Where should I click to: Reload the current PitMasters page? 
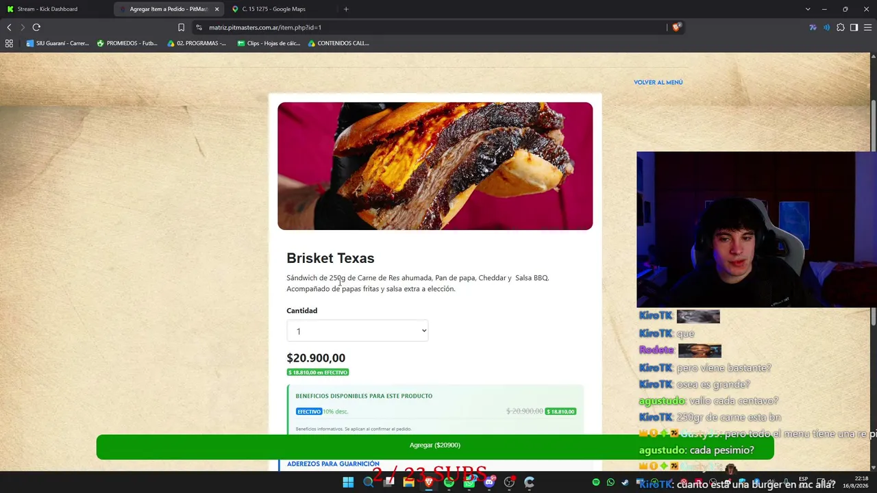click(x=36, y=27)
